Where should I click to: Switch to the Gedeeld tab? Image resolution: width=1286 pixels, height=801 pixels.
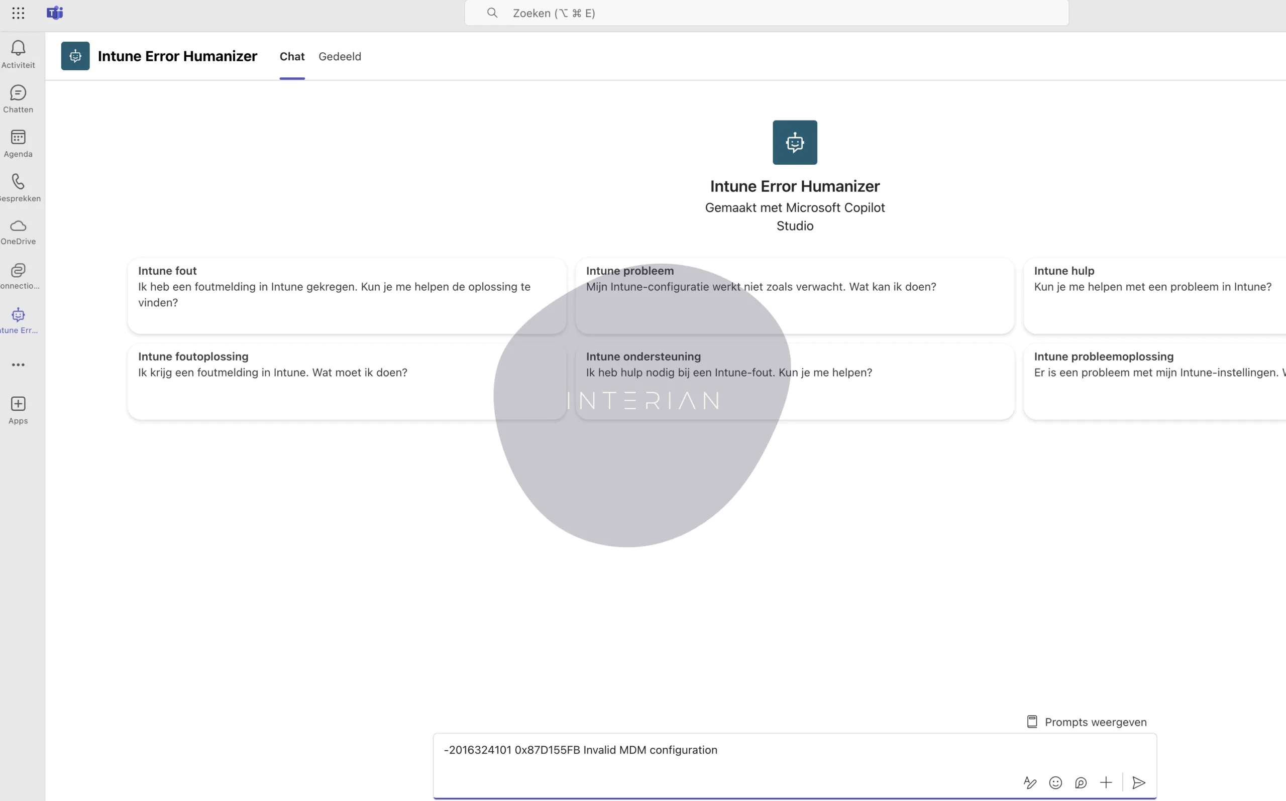340,56
